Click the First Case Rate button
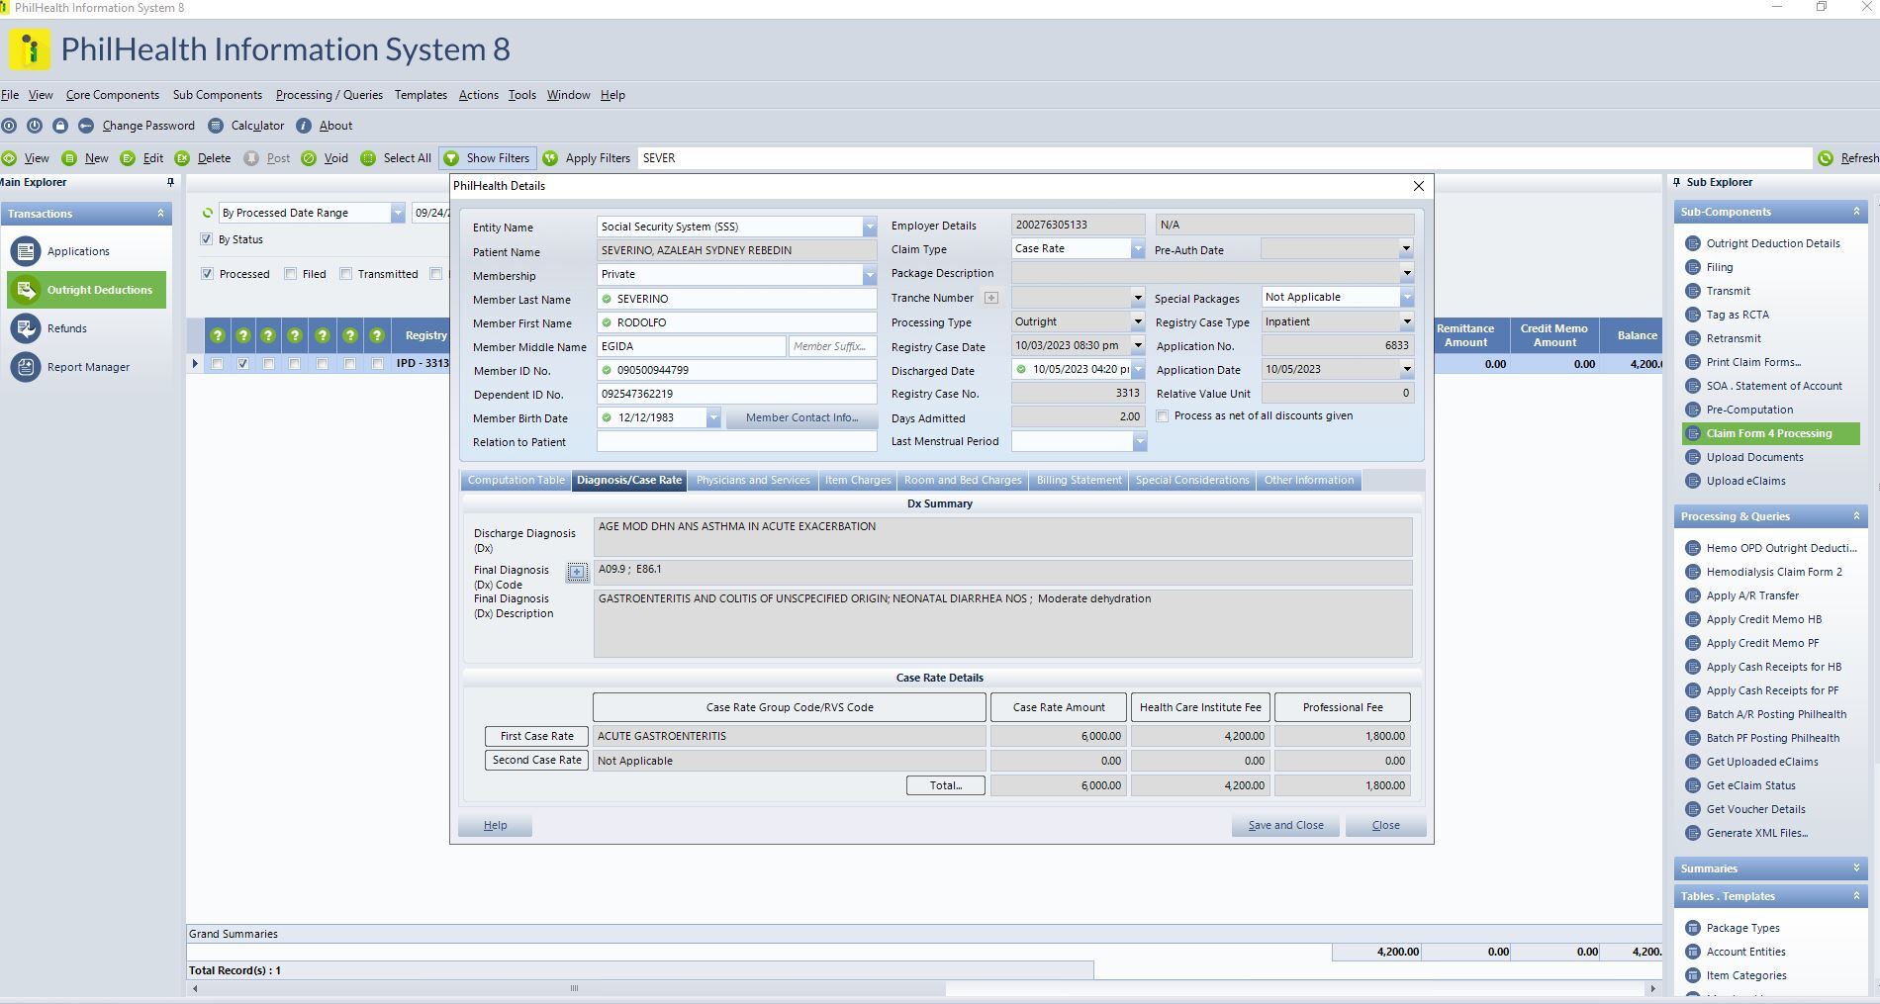This screenshot has width=1880, height=1004. click(x=536, y=737)
